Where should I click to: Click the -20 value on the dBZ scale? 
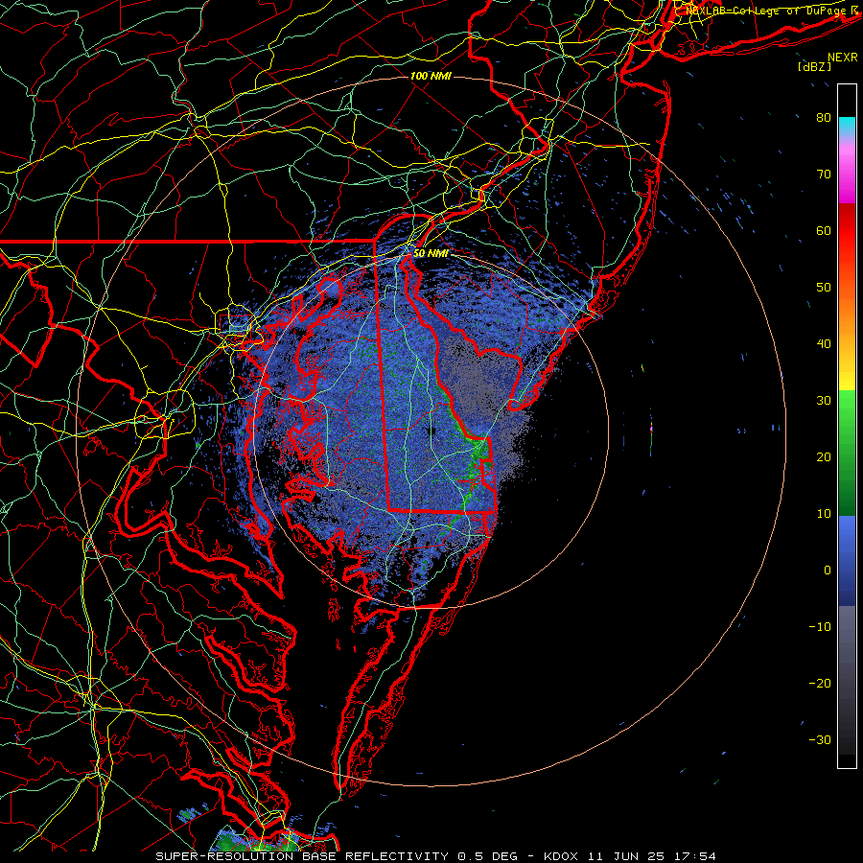(820, 684)
